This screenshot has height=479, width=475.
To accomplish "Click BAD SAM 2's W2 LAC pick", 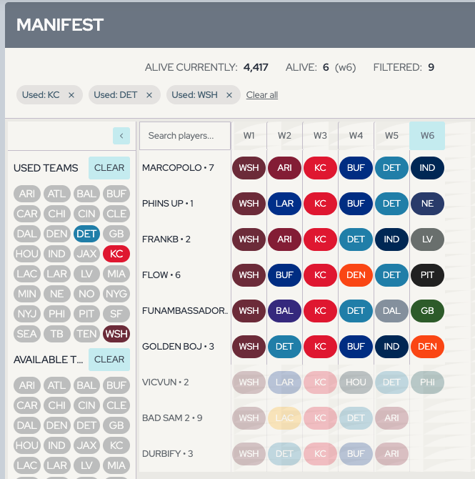I will pyautogui.click(x=284, y=418).
